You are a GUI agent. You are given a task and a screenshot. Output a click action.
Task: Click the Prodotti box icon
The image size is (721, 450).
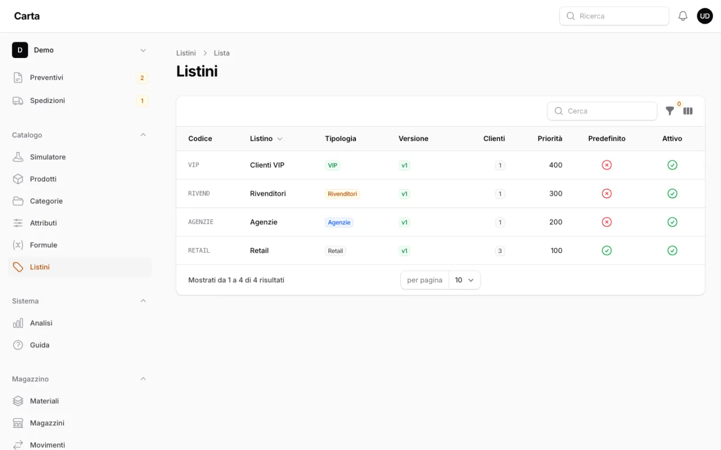click(x=18, y=179)
